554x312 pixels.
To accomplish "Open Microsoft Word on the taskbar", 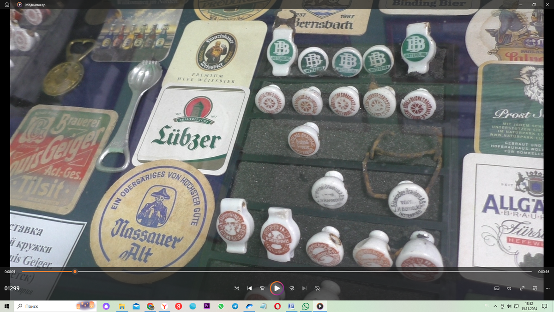I will click(x=292, y=306).
